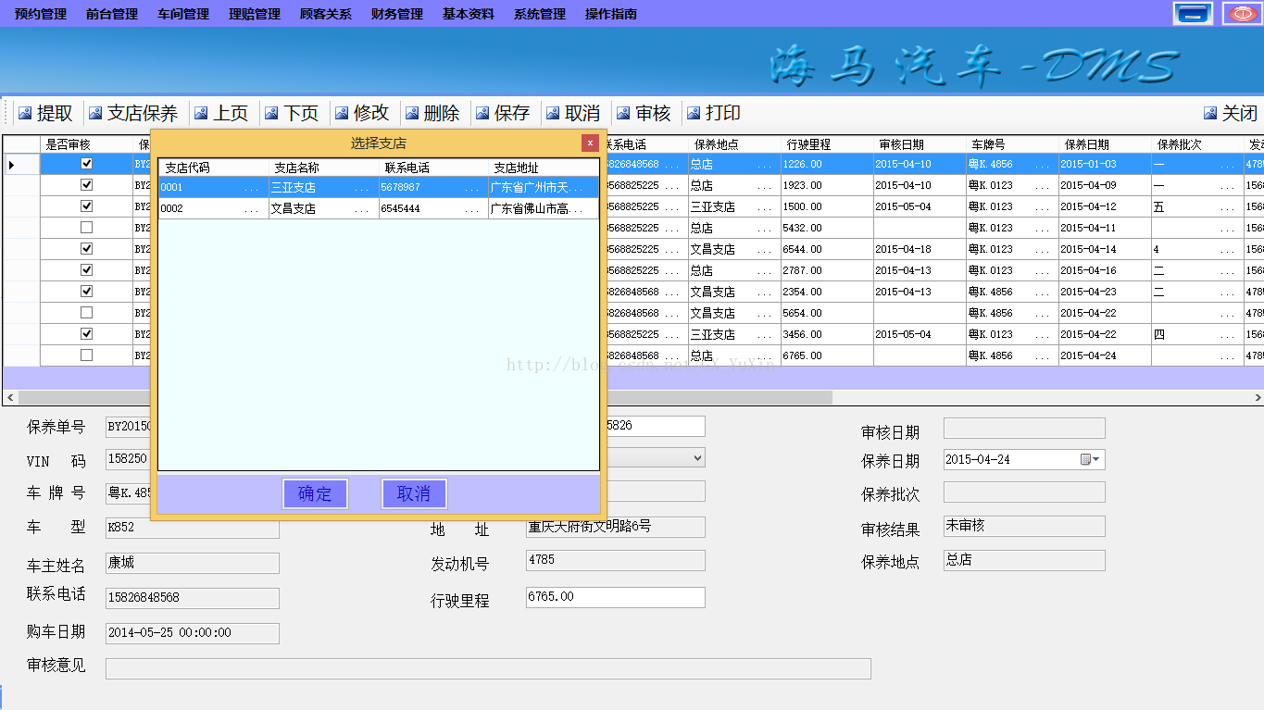This screenshot has height=710, width=1264.
Task: Click 取消 in the main toolbar
Action: [573, 113]
